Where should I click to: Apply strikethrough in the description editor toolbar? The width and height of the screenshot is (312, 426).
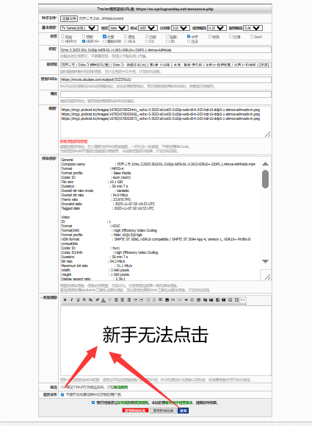click(84, 300)
